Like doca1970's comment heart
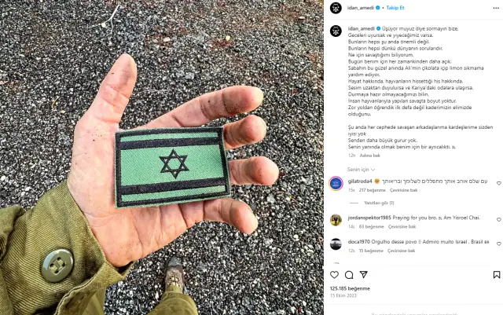This screenshot has height=315, width=503. 499,244
